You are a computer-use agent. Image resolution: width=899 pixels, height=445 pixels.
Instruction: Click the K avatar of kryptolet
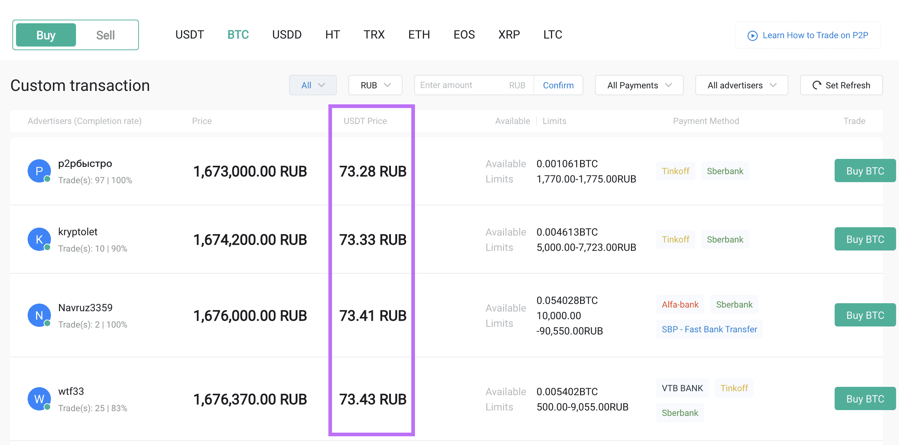tap(39, 239)
